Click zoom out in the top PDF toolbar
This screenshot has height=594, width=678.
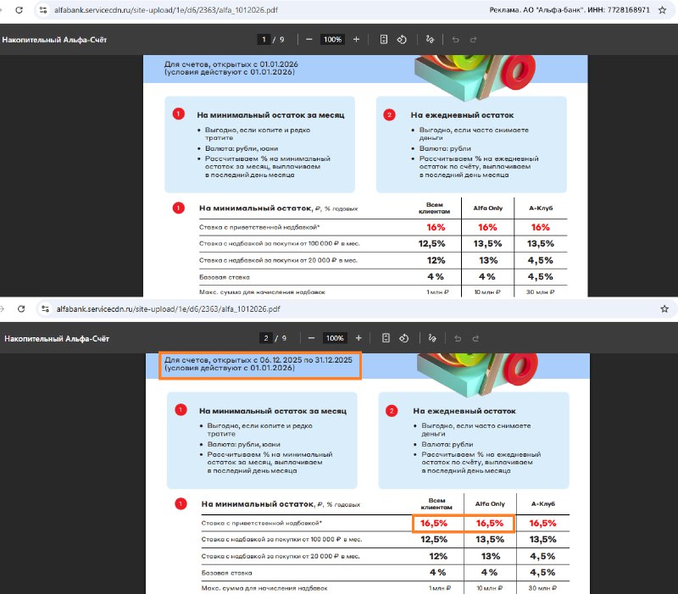click(x=309, y=40)
